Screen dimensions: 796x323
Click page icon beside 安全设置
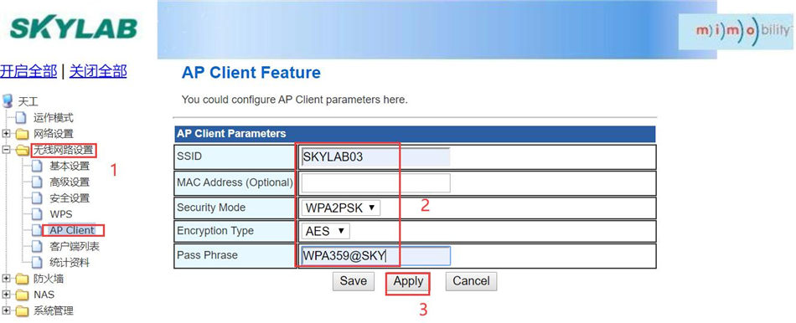(37, 198)
